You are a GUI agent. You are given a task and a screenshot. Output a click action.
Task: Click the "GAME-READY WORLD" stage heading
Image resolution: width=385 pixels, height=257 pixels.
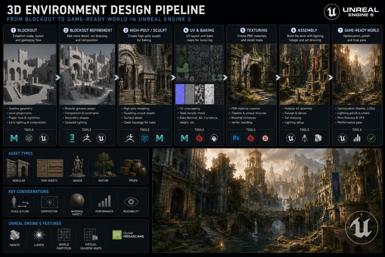point(362,30)
